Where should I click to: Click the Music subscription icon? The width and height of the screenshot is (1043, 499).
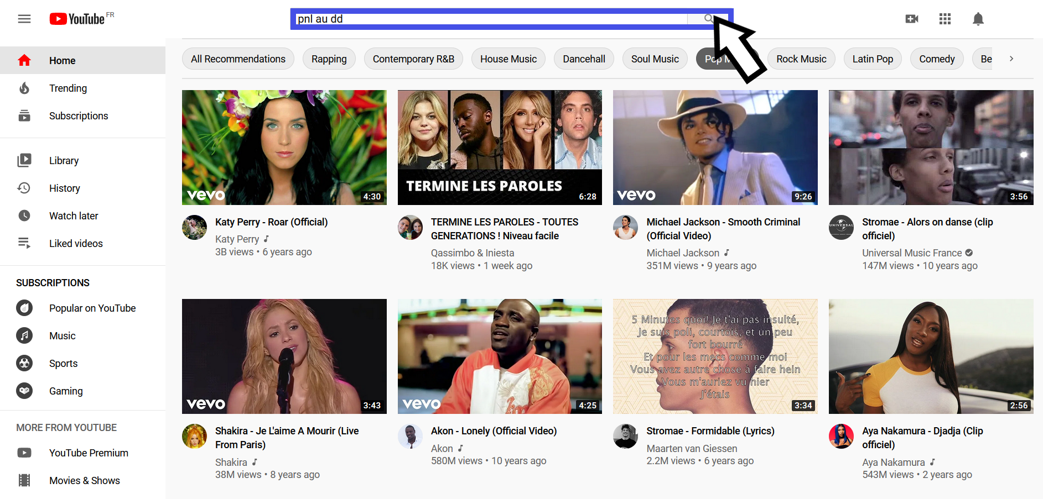(x=24, y=335)
